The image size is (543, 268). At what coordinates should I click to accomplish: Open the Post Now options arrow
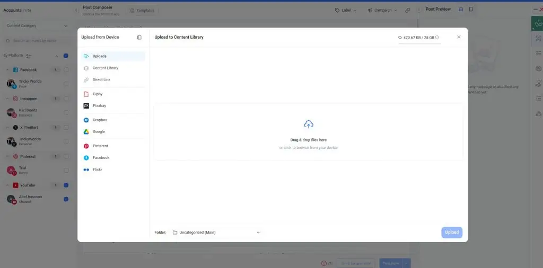(407, 264)
